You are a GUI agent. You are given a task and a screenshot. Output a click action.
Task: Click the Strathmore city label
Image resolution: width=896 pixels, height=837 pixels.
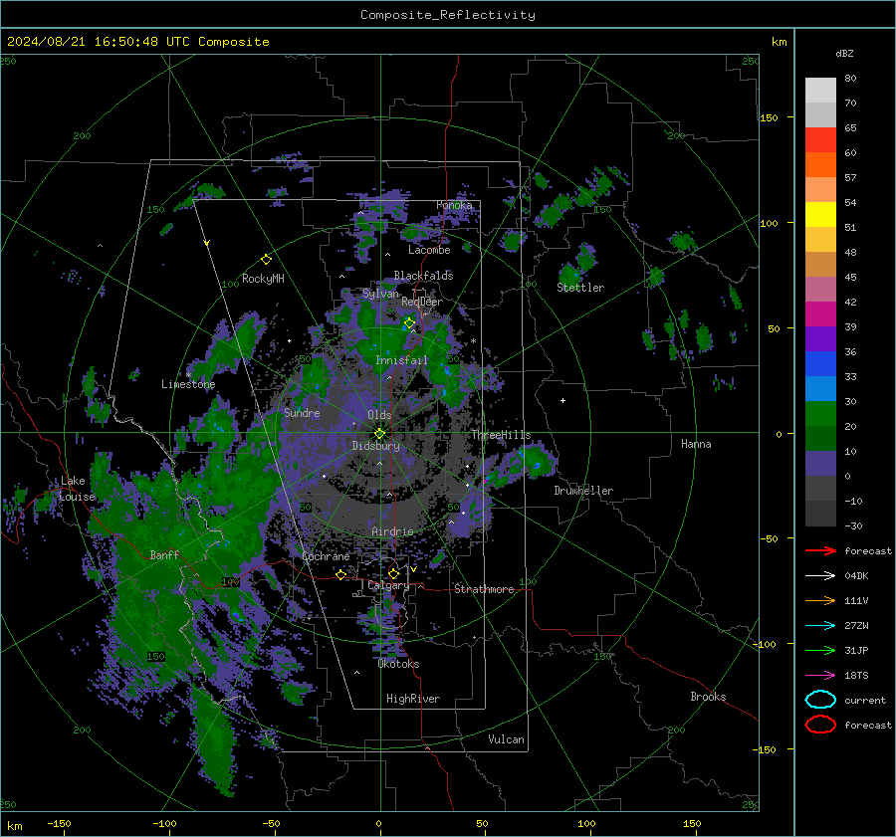pos(484,589)
